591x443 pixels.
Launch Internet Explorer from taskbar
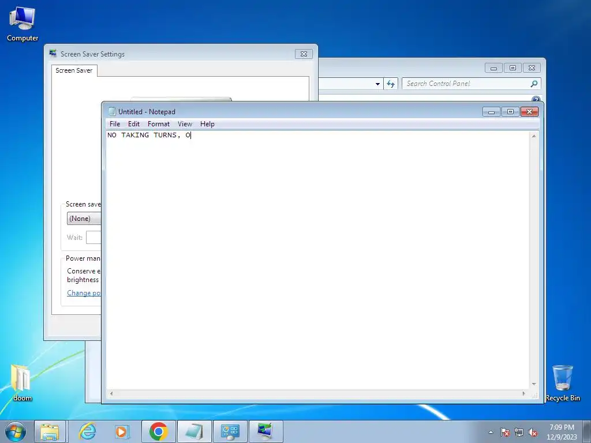[87, 431]
